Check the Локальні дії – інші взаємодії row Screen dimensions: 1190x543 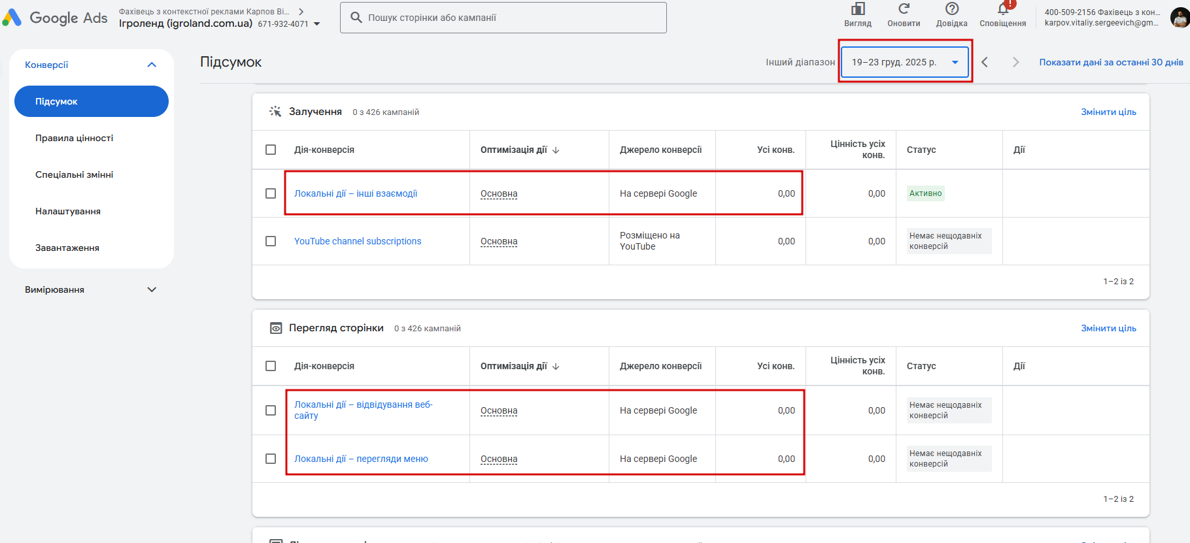coord(271,193)
